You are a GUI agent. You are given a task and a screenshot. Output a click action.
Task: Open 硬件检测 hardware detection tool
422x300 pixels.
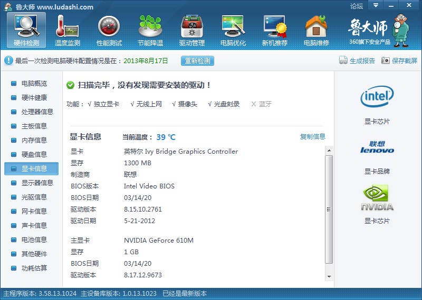coord(26,31)
